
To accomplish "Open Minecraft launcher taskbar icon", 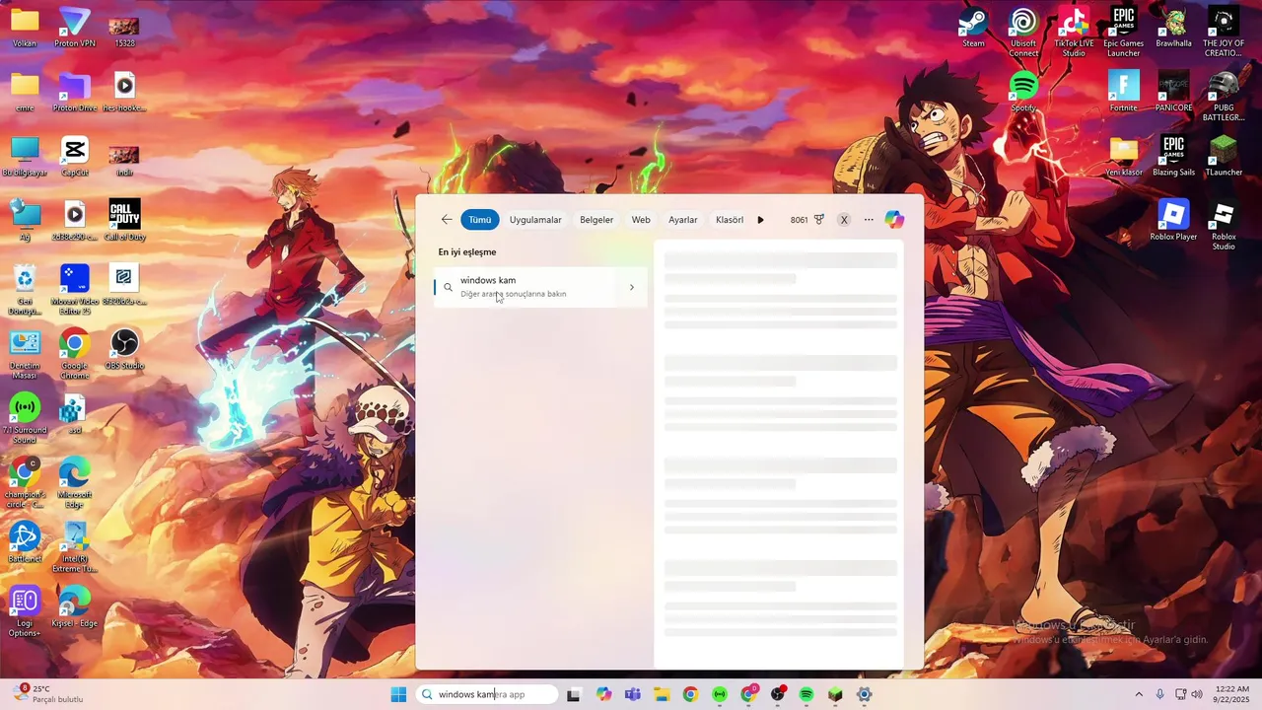I will click(x=835, y=694).
